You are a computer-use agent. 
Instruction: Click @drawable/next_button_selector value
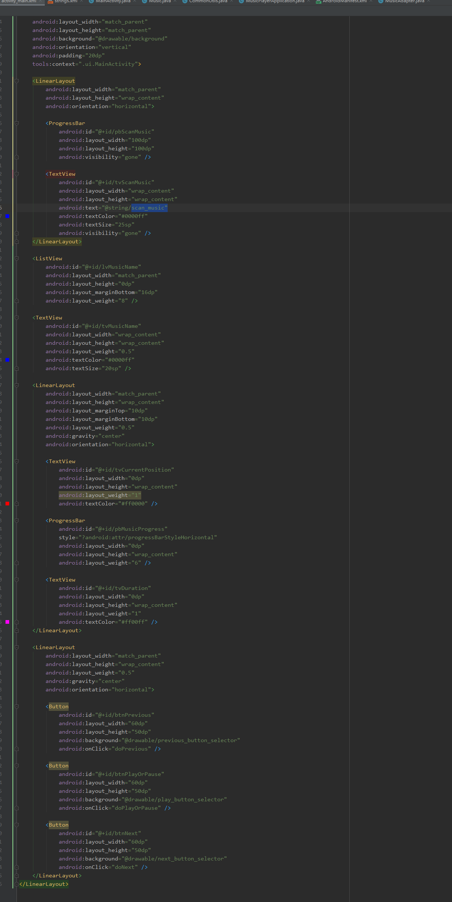[174, 859]
